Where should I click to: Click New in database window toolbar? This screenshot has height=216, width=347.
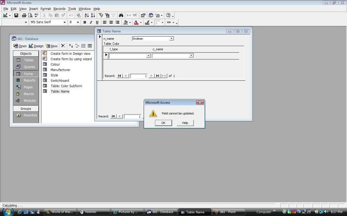pyautogui.click(x=52, y=46)
